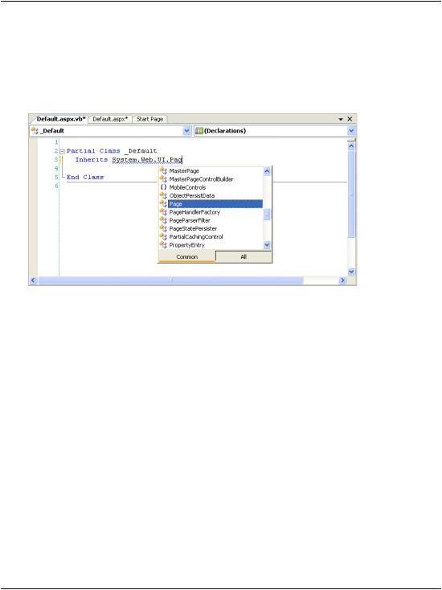Click the Page class icon
This screenshot has height=590, width=442.
(x=163, y=203)
